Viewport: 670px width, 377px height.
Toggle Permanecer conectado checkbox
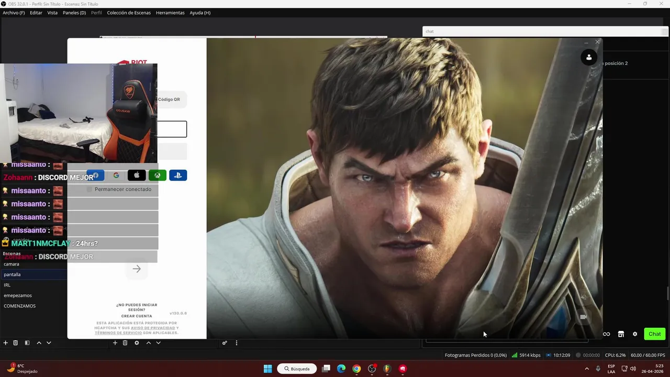click(x=90, y=189)
